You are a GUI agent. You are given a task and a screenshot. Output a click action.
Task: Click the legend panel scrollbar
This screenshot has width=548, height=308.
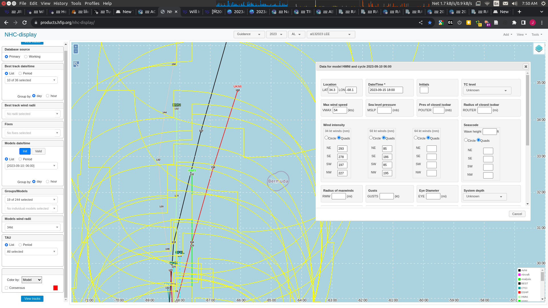click(542, 276)
